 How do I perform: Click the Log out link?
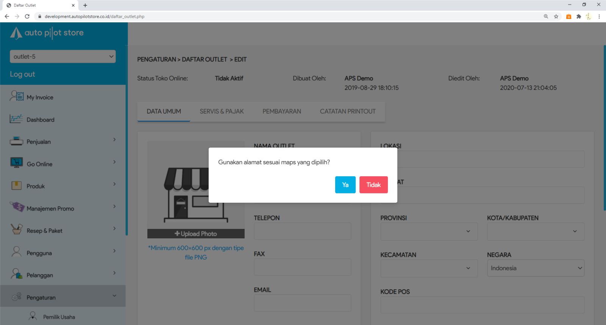pyautogui.click(x=22, y=74)
